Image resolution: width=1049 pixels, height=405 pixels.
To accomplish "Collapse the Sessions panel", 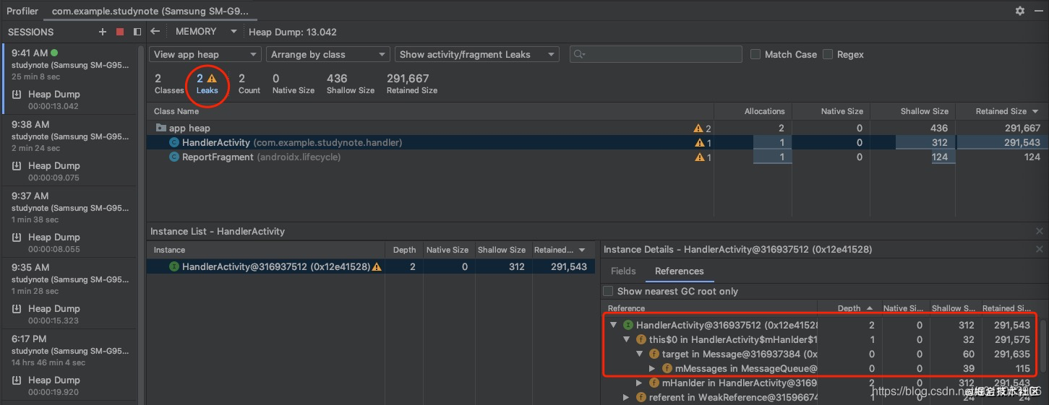I will tap(137, 32).
